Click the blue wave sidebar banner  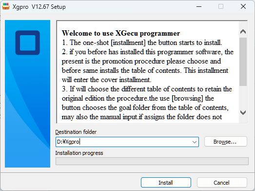[x=27, y=94]
